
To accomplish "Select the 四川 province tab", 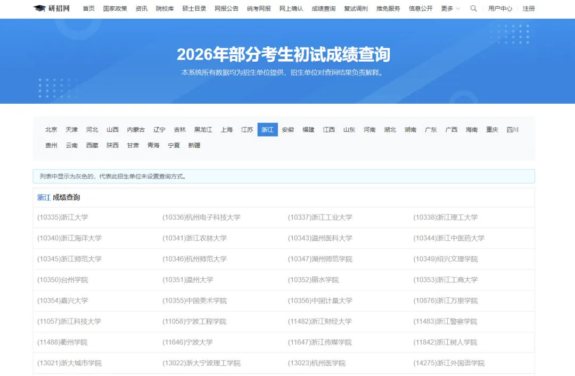I will coord(513,130).
